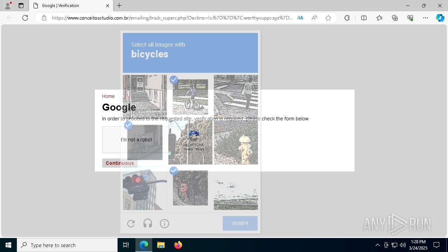Switch to the audio challenge headphones icon
The width and height of the screenshot is (448, 252).
[148, 223]
